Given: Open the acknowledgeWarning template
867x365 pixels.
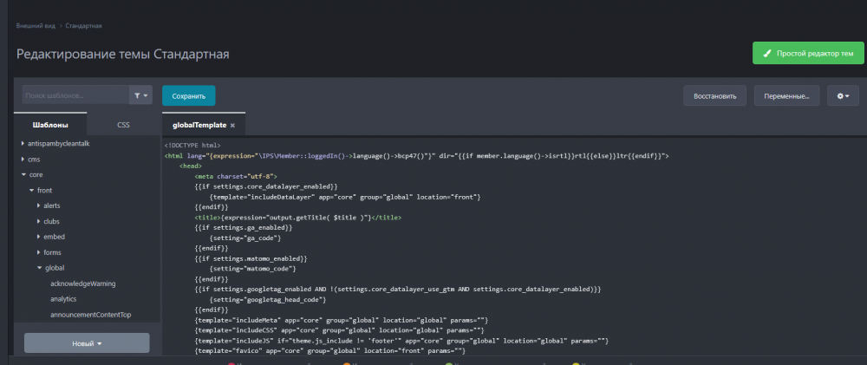Looking at the screenshot, I should pos(83,284).
